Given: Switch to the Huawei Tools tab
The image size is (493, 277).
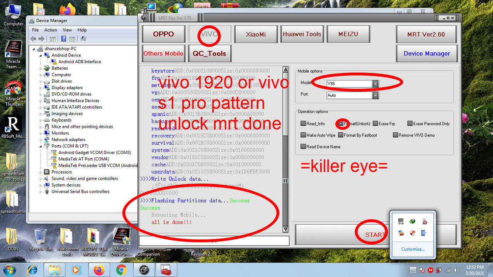Looking at the screenshot, I should click(302, 34).
